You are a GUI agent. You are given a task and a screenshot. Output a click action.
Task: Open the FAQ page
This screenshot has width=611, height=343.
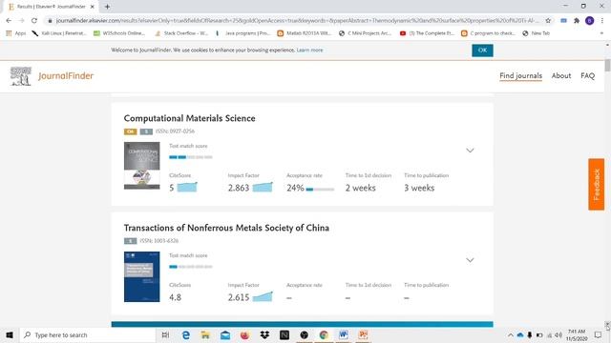coord(588,76)
